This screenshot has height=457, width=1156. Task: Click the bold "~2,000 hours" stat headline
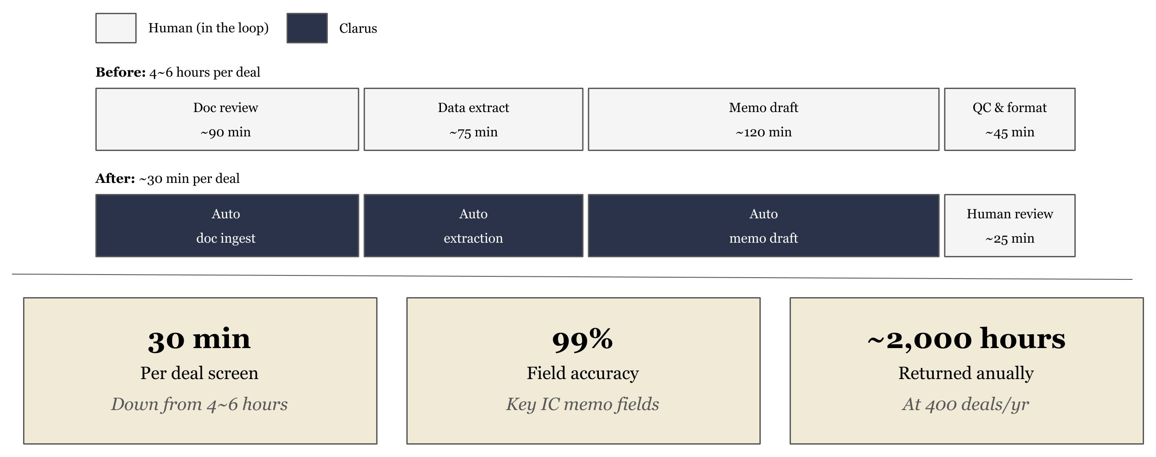click(966, 339)
